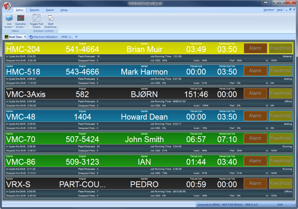This screenshot has width=298, height=209.
Task: Open the quick access toolbar dropdown arrow
Action: (15, 3)
